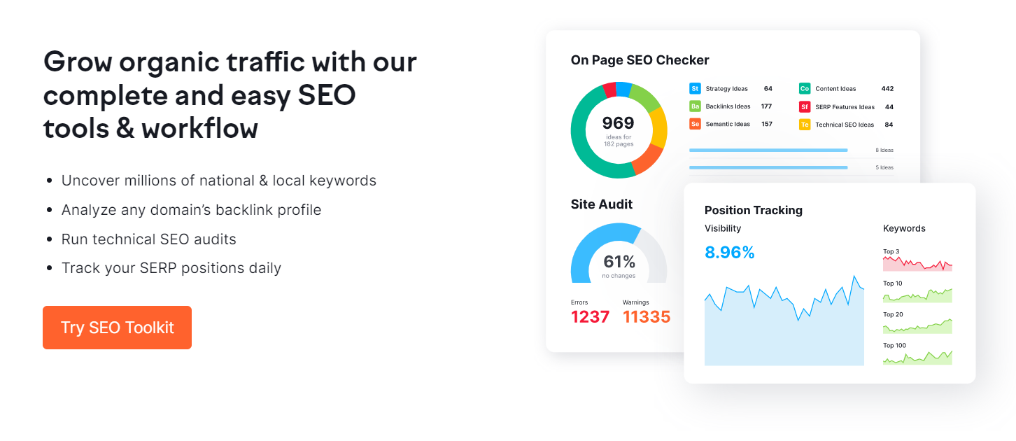Screen dimensions: 1016x441
Task: Click the red Errors count 1237
Action: 590,317
